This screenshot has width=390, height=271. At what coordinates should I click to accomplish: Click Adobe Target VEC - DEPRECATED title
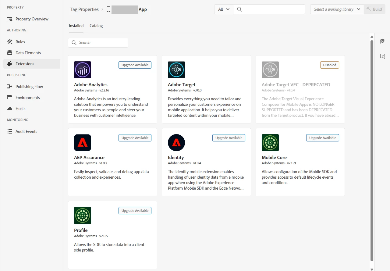(x=296, y=84)
